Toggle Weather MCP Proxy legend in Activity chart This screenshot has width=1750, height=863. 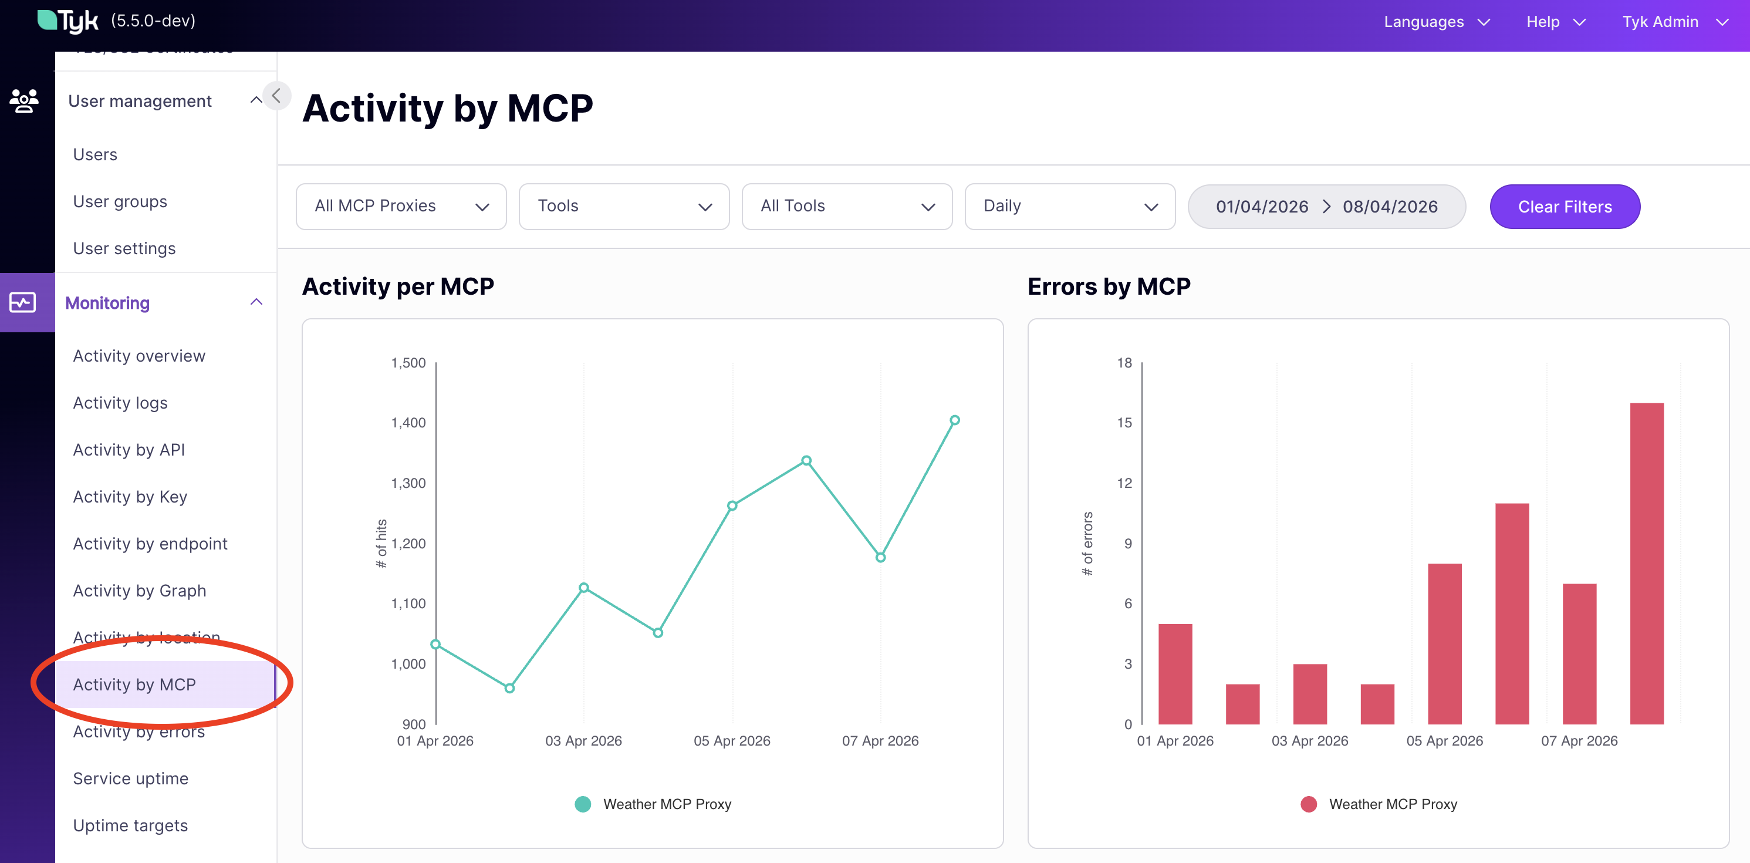pos(653,804)
